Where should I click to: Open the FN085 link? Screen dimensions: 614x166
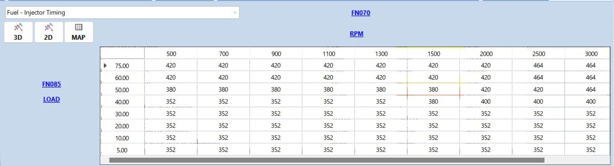pos(52,84)
